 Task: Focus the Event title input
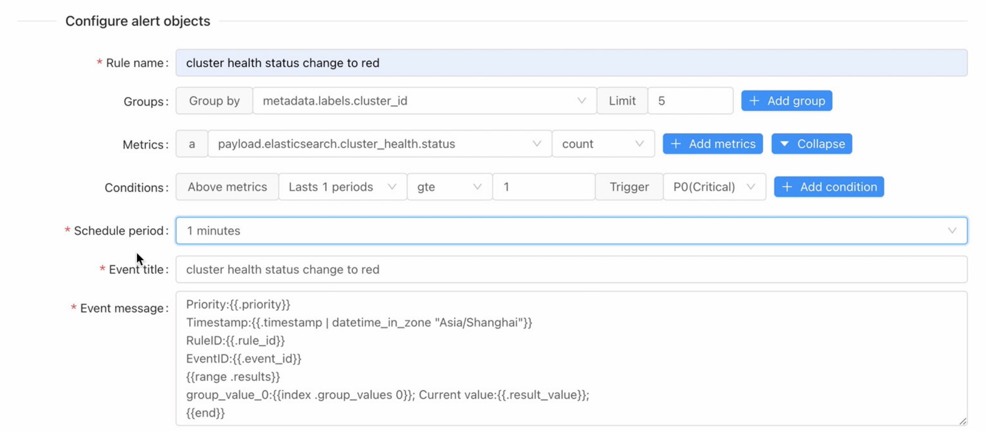(x=571, y=270)
